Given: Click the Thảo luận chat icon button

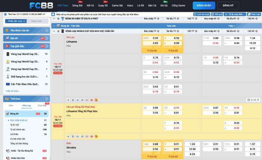Looking at the screenshot, I should click(x=254, y=15).
